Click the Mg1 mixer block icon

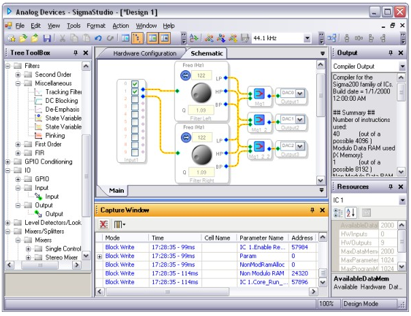click(x=259, y=93)
